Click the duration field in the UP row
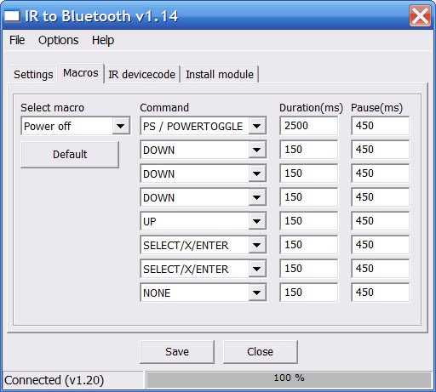436x392 pixels. click(309, 221)
